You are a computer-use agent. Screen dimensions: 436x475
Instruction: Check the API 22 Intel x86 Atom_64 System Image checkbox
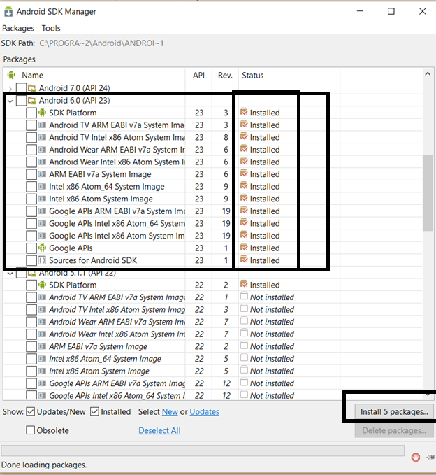(31, 359)
